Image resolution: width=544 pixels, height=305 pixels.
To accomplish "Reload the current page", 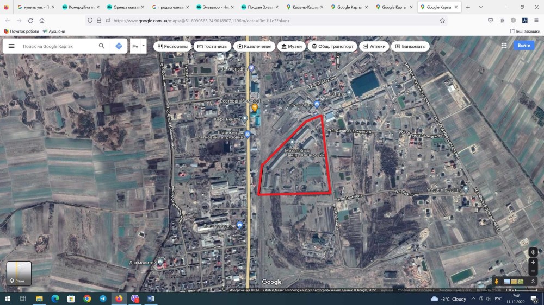I will coord(30,21).
